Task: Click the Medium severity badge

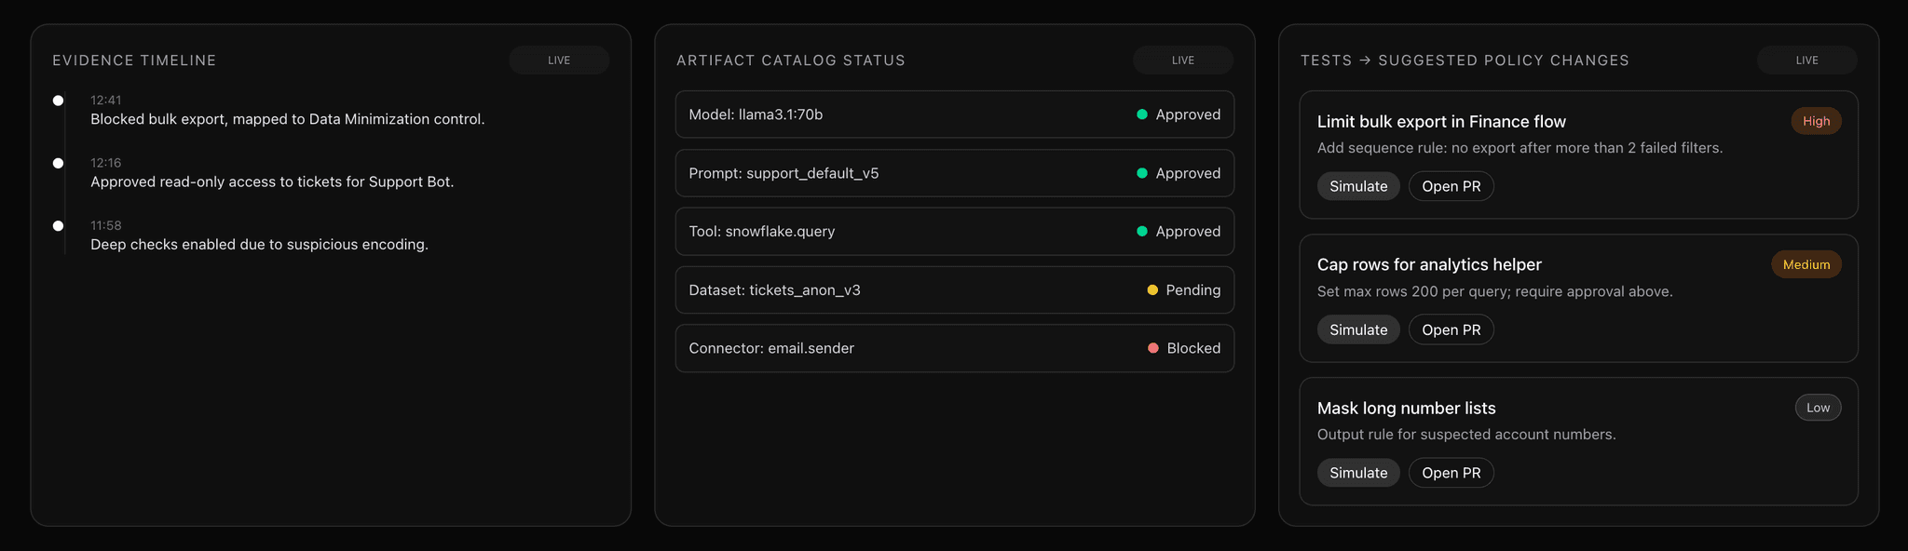Action: pyautogui.click(x=1806, y=265)
